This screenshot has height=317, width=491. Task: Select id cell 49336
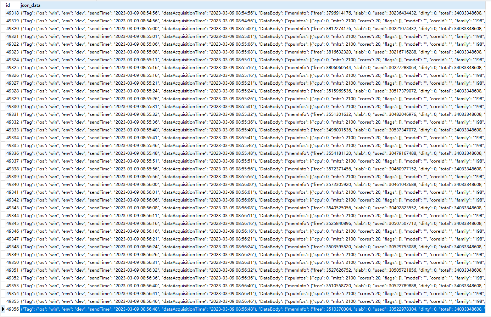coord(12,153)
